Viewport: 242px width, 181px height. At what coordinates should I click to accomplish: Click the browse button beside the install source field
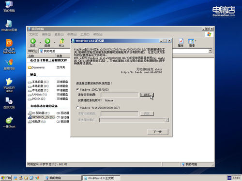point(147,95)
